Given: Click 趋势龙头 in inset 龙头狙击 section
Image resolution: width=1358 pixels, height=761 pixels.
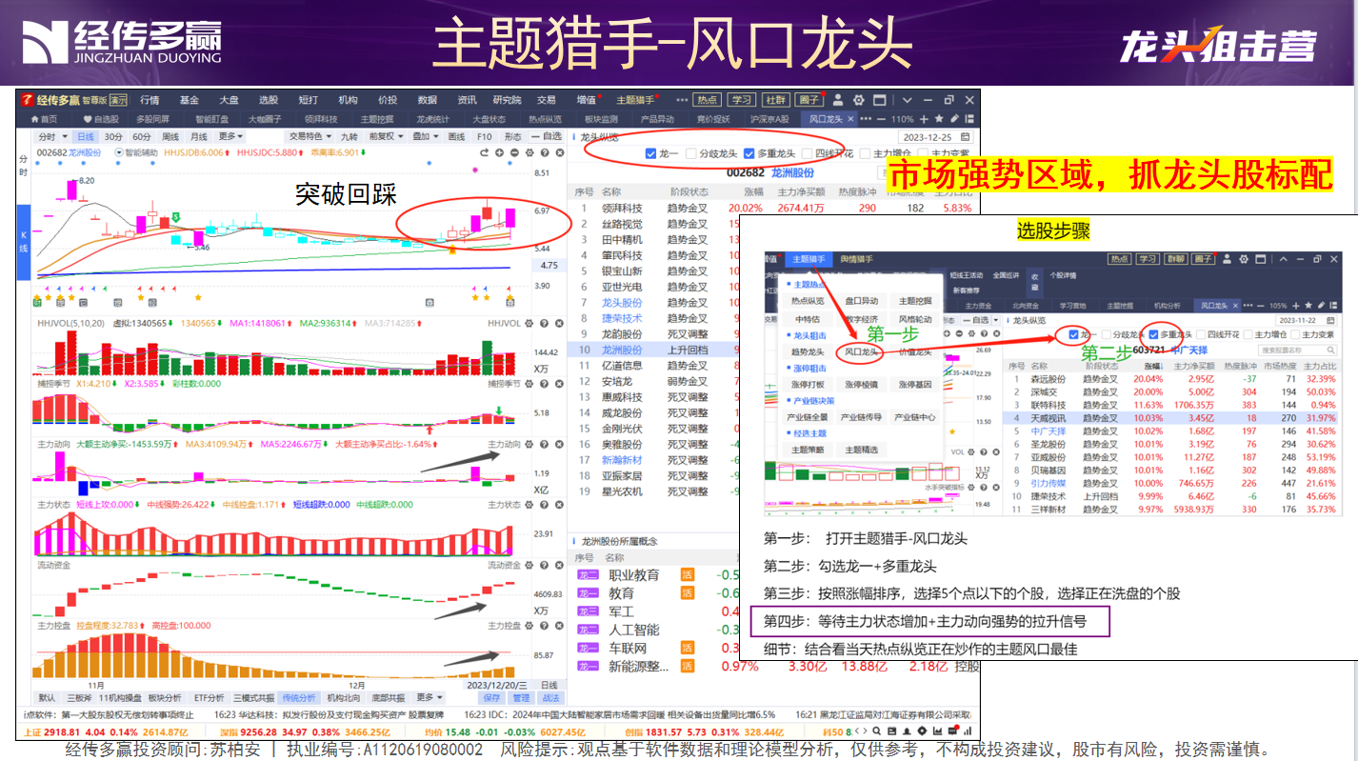Looking at the screenshot, I should click(808, 352).
